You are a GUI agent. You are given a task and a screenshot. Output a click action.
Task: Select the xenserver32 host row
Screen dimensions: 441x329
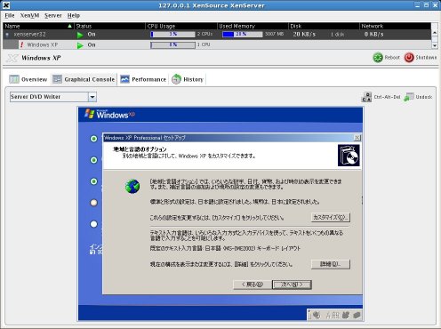click(x=217, y=35)
